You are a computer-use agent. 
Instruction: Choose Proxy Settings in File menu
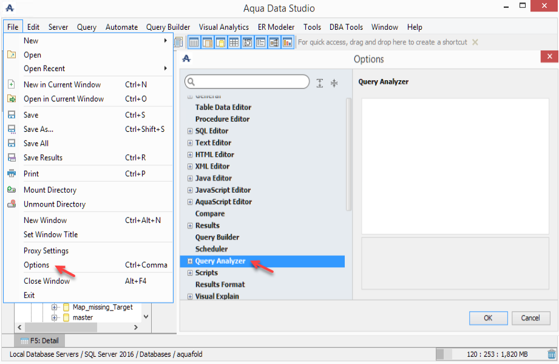89,250
